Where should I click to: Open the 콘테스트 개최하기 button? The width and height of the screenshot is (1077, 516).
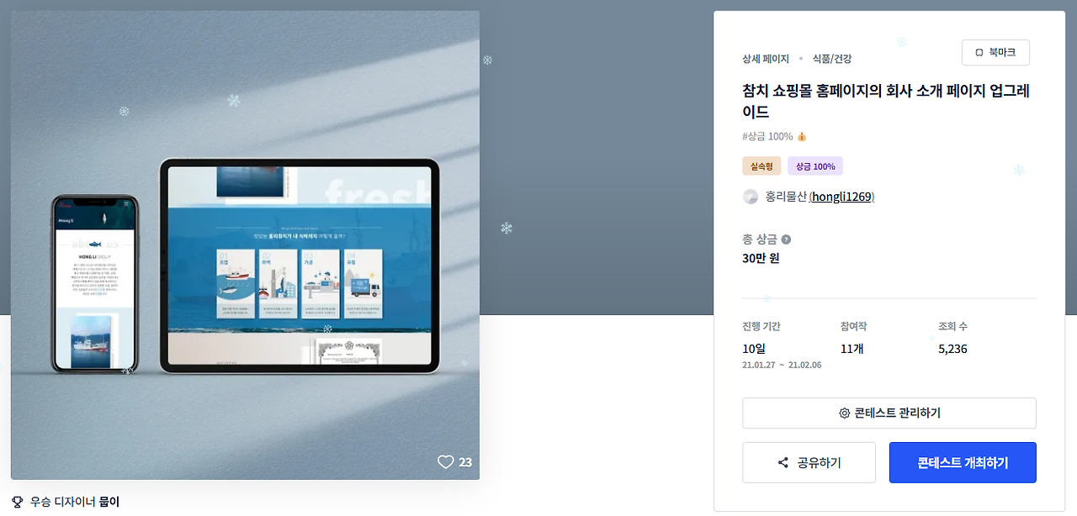(963, 463)
